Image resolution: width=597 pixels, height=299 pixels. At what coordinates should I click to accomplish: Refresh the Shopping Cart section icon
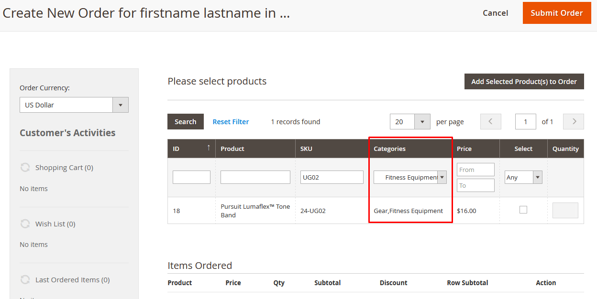[25, 168]
